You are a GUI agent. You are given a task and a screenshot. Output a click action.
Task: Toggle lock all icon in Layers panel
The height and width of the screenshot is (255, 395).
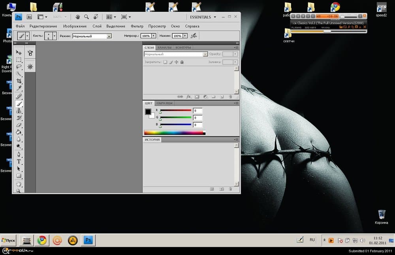click(x=182, y=62)
